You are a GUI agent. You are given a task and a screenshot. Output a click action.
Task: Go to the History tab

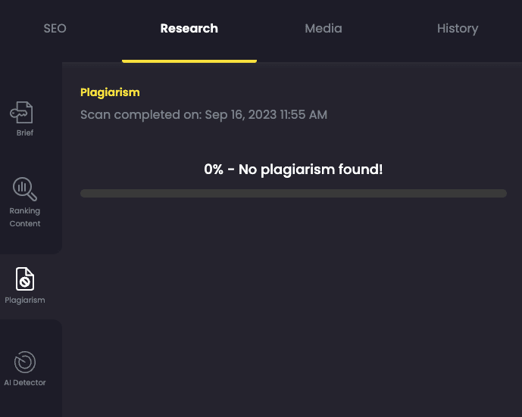pyautogui.click(x=458, y=29)
